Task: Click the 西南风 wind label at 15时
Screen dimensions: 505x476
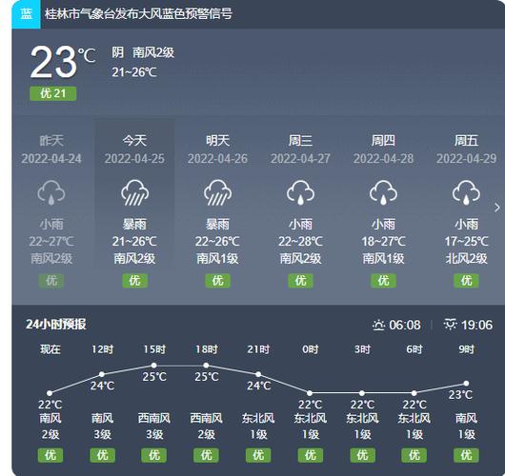Action: click(x=154, y=418)
